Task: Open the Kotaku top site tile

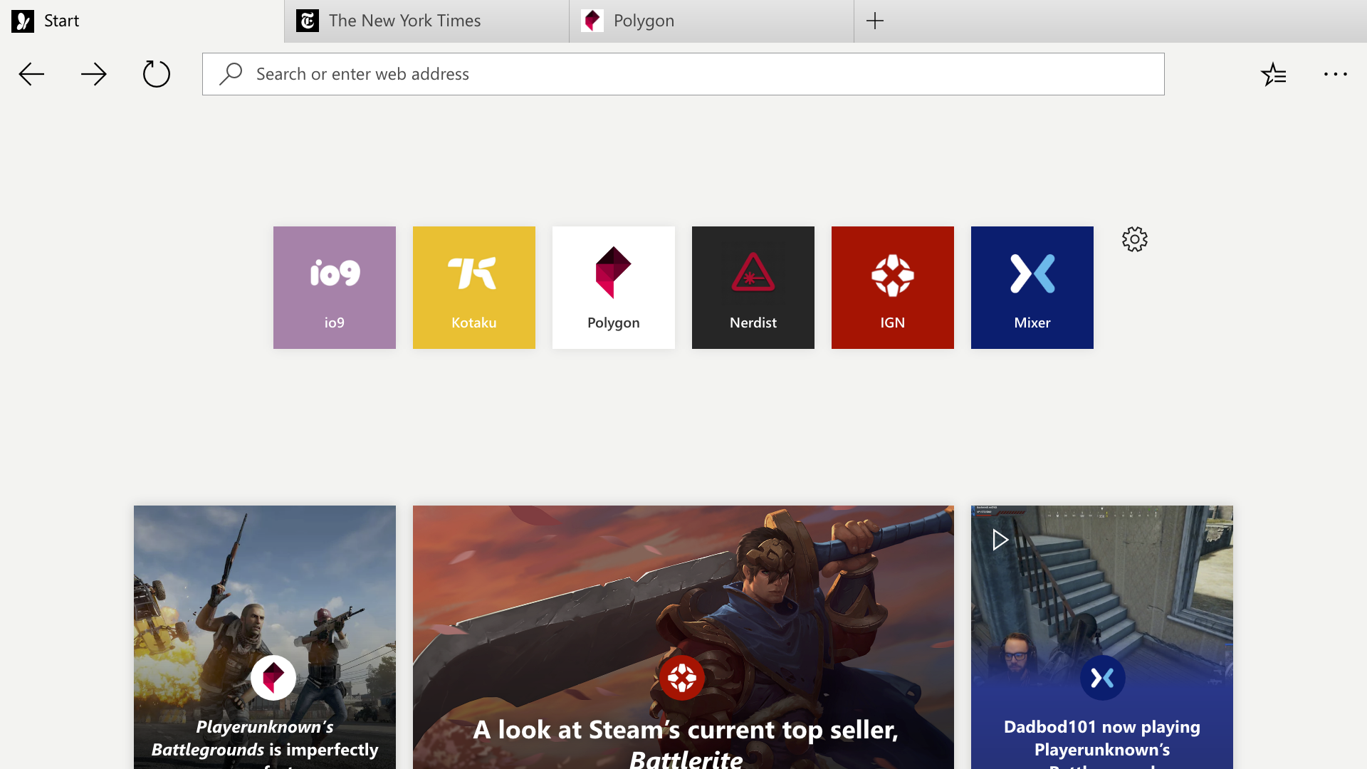Action: coord(474,288)
